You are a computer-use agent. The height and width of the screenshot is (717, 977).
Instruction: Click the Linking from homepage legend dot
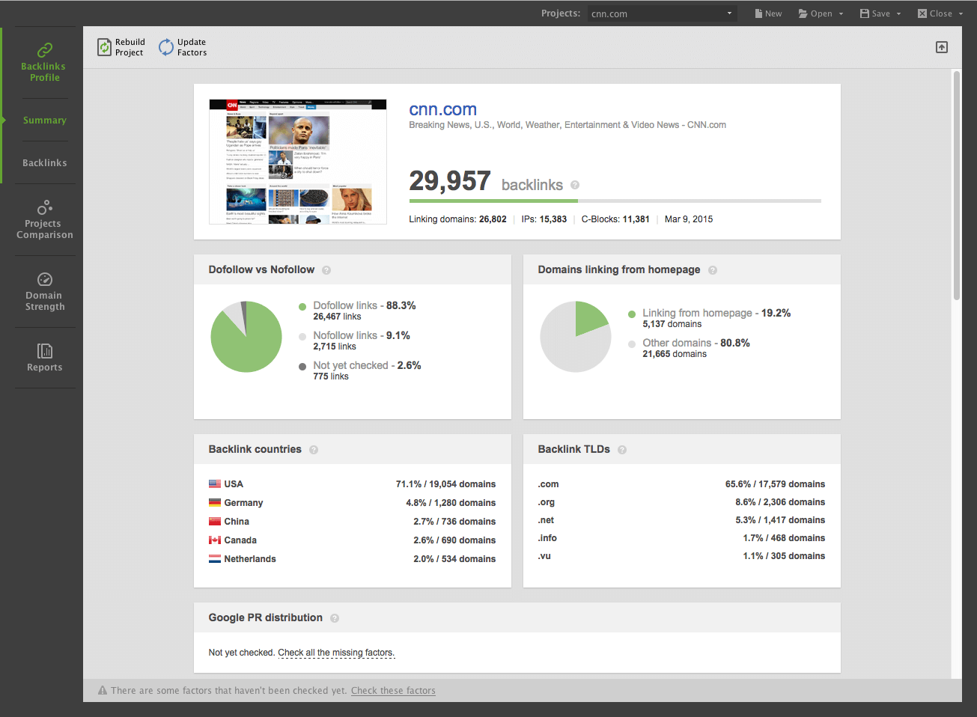pyautogui.click(x=632, y=314)
